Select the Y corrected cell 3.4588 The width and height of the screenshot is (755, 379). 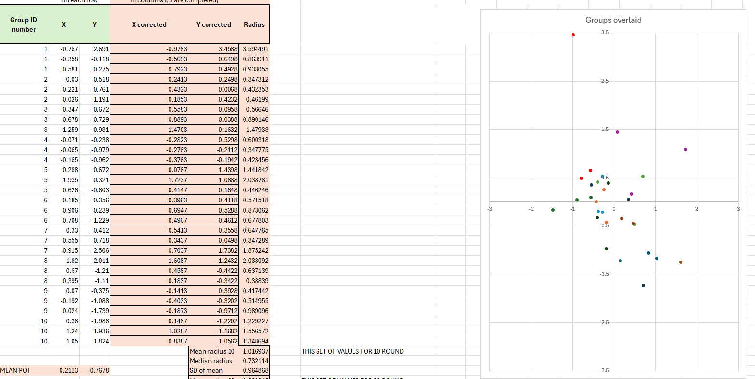click(214, 49)
